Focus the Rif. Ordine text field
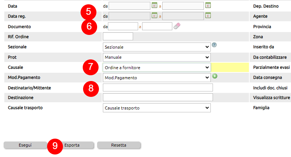The width and height of the screenshot is (291, 157). point(118,36)
